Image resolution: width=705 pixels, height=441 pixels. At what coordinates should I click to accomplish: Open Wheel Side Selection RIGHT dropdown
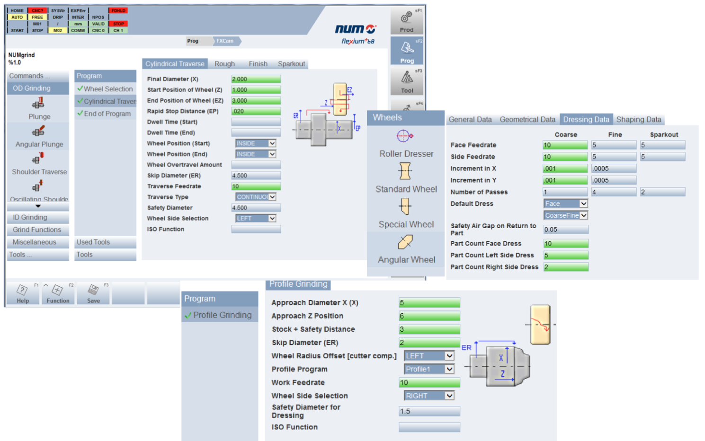(x=429, y=396)
